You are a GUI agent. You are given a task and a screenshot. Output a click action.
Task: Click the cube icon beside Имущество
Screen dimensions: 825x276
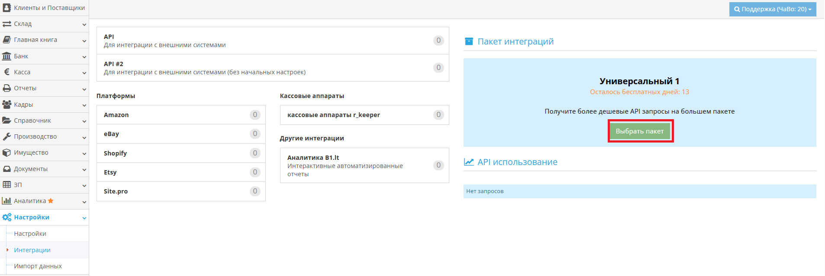point(6,152)
